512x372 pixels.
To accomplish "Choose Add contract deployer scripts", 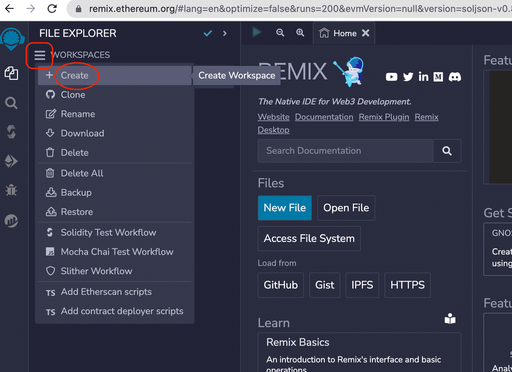I will [115, 311].
